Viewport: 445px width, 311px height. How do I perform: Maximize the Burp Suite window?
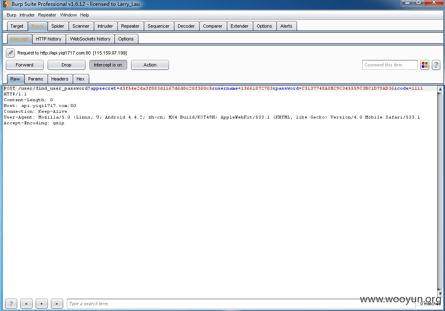[419, 2]
